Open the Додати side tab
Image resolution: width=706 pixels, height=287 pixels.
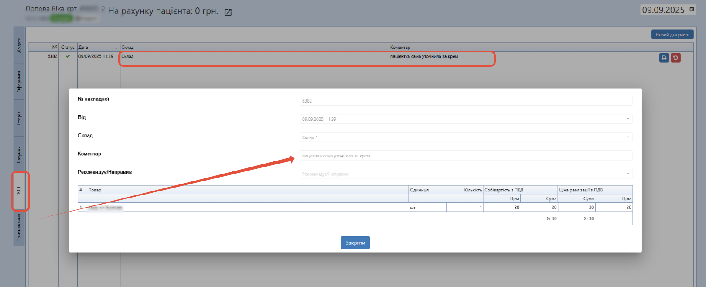tap(19, 45)
